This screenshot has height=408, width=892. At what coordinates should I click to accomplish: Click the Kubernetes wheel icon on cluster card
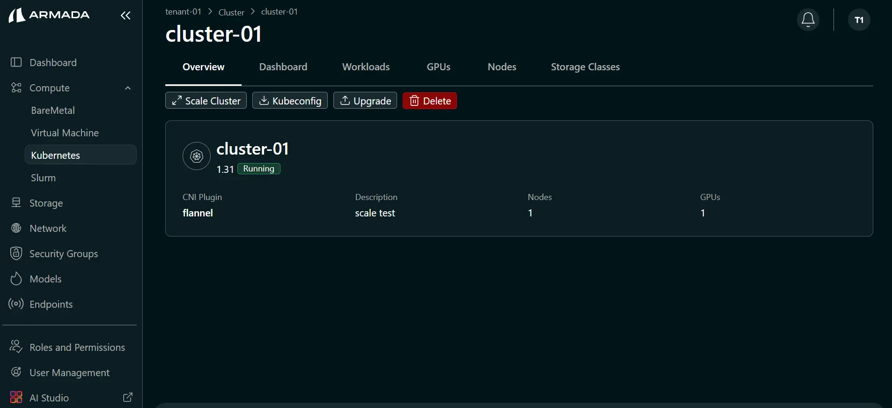click(197, 156)
